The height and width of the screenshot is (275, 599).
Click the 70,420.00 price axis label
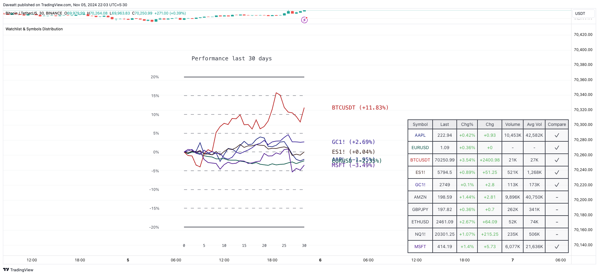(x=583, y=35)
